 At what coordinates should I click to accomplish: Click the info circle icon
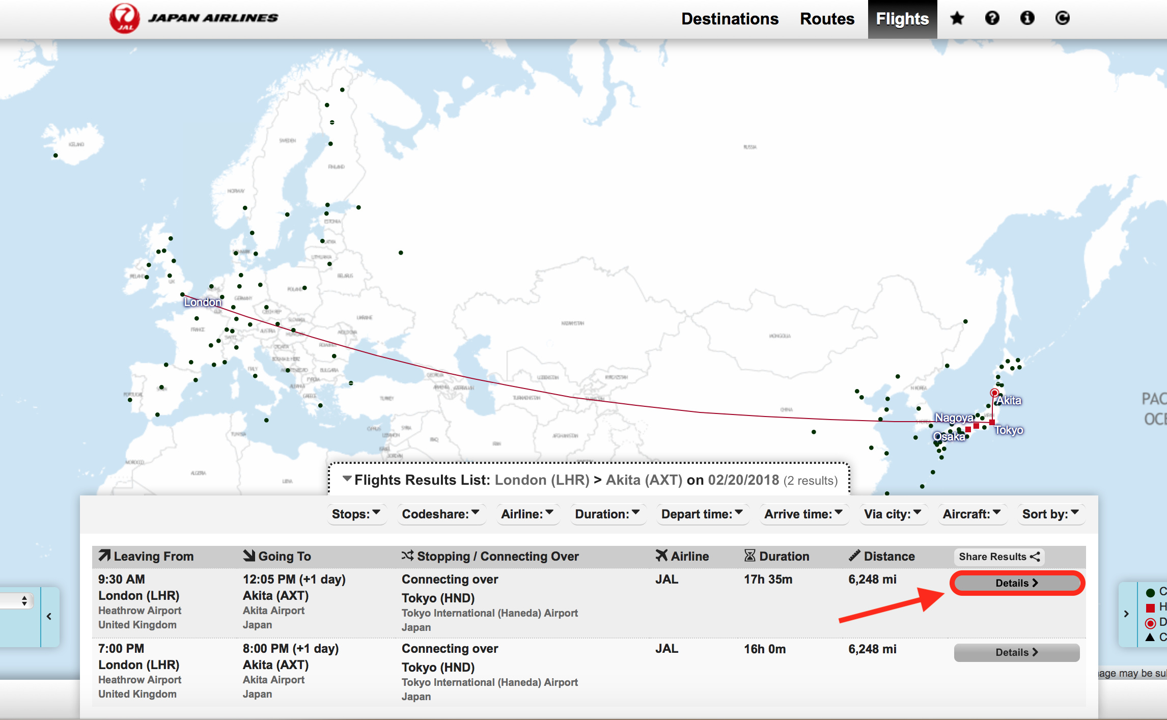[x=1027, y=18]
